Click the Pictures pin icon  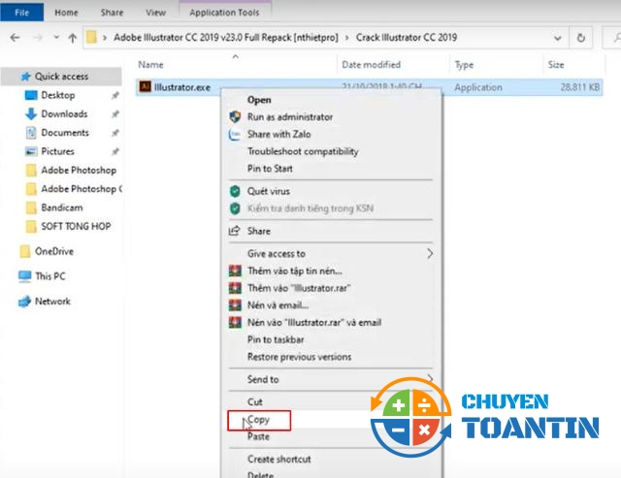(115, 151)
